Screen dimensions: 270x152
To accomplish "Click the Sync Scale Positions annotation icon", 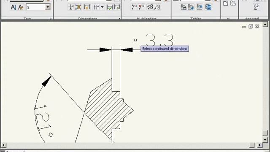I will 256,7.
